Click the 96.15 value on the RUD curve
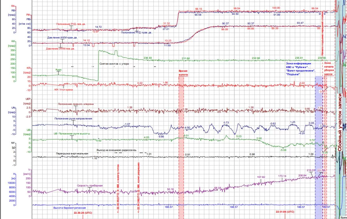 [x=198, y=9]
